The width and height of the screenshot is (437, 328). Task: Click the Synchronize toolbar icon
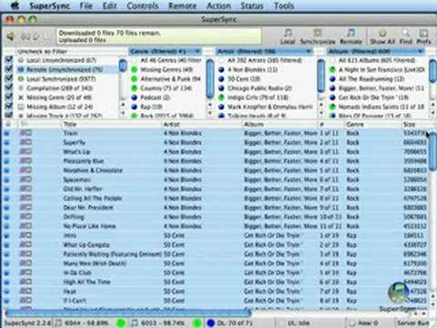tap(318, 33)
